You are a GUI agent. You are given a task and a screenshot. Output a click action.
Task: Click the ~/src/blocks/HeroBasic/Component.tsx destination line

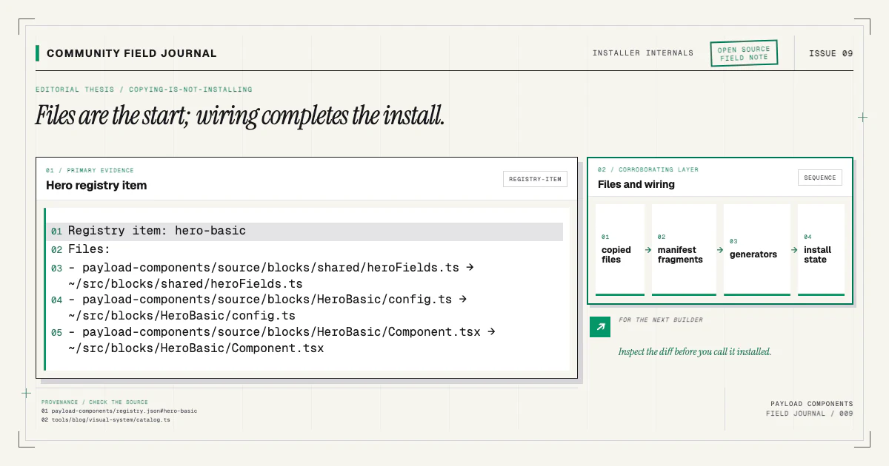click(196, 348)
